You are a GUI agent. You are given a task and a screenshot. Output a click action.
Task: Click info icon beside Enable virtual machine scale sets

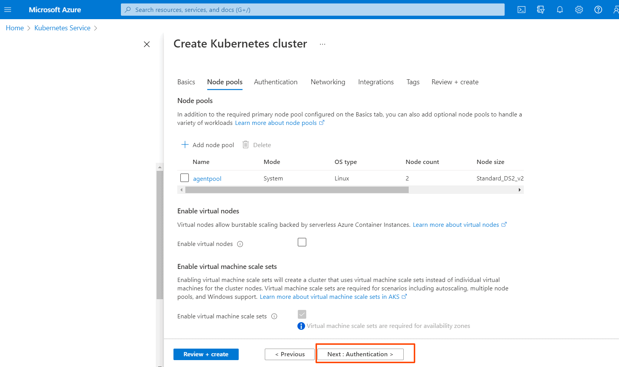pyautogui.click(x=274, y=316)
